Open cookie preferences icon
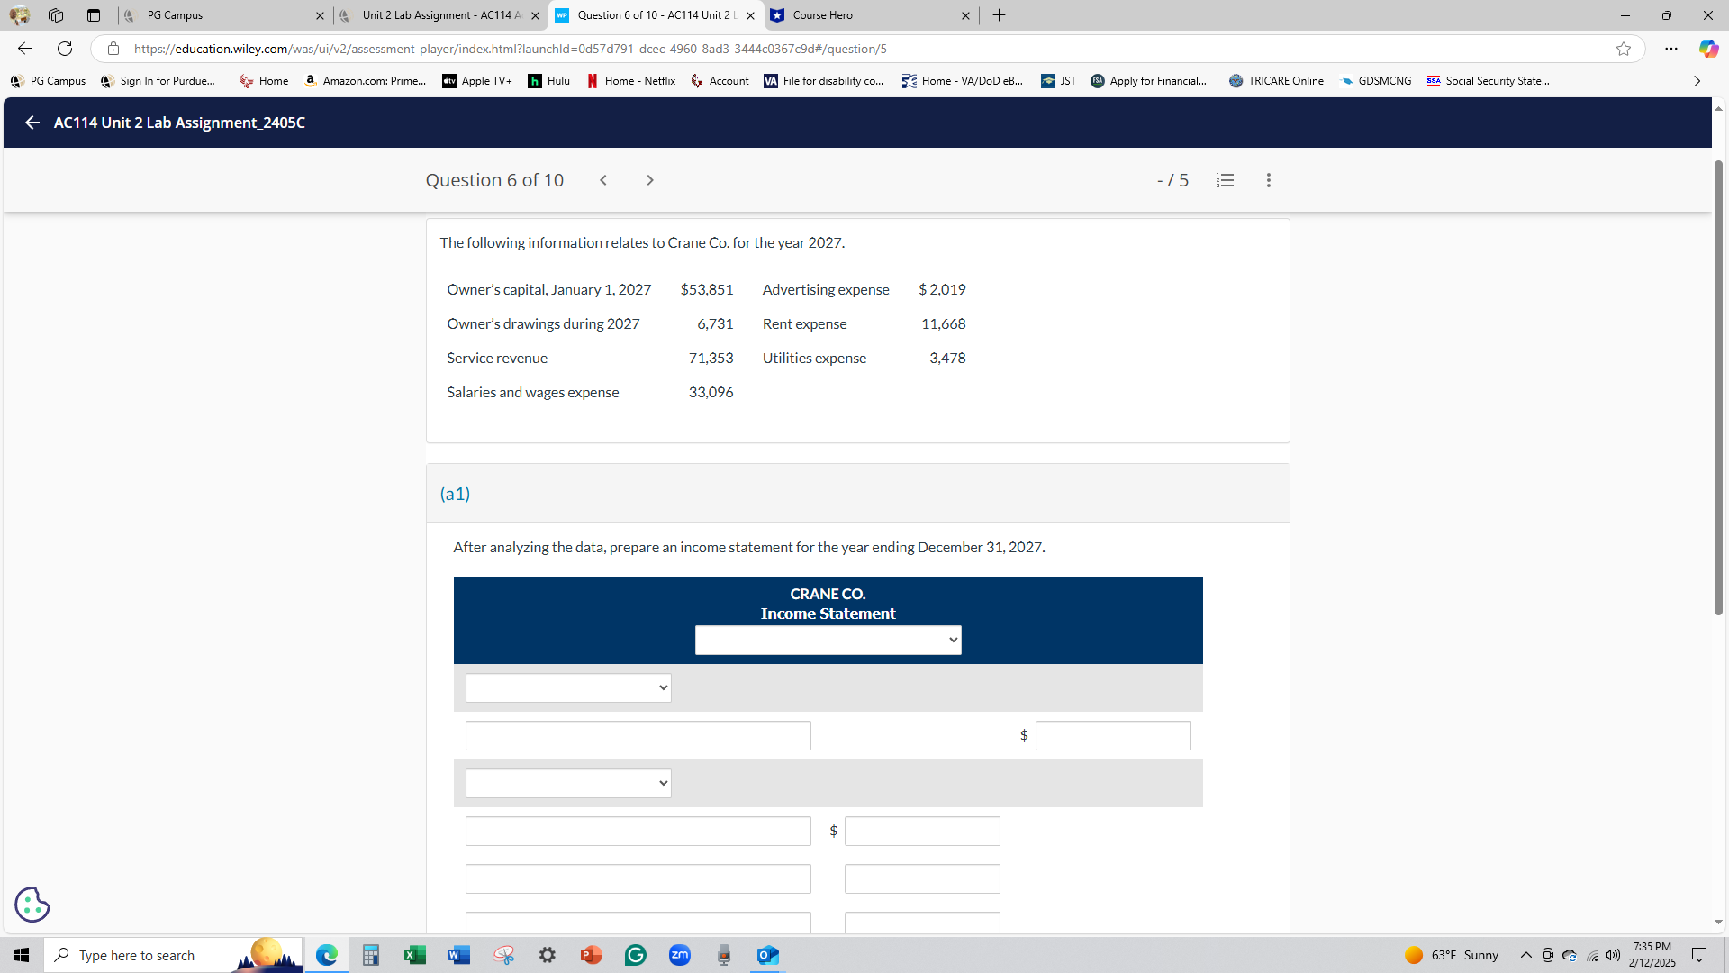1729x973 pixels. [x=32, y=904]
